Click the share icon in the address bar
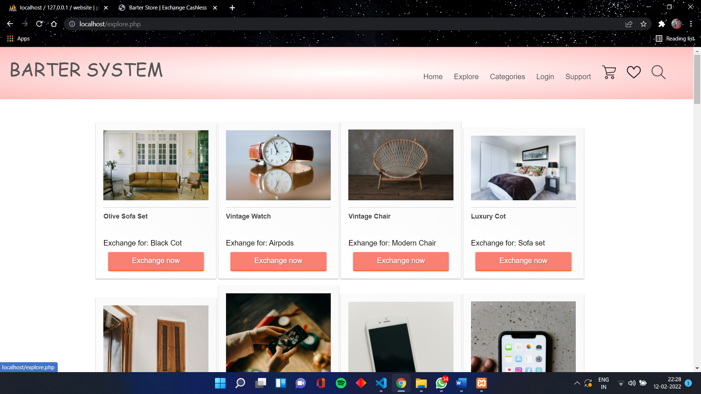This screenshot has width=701, height=394. pos(629,24)
